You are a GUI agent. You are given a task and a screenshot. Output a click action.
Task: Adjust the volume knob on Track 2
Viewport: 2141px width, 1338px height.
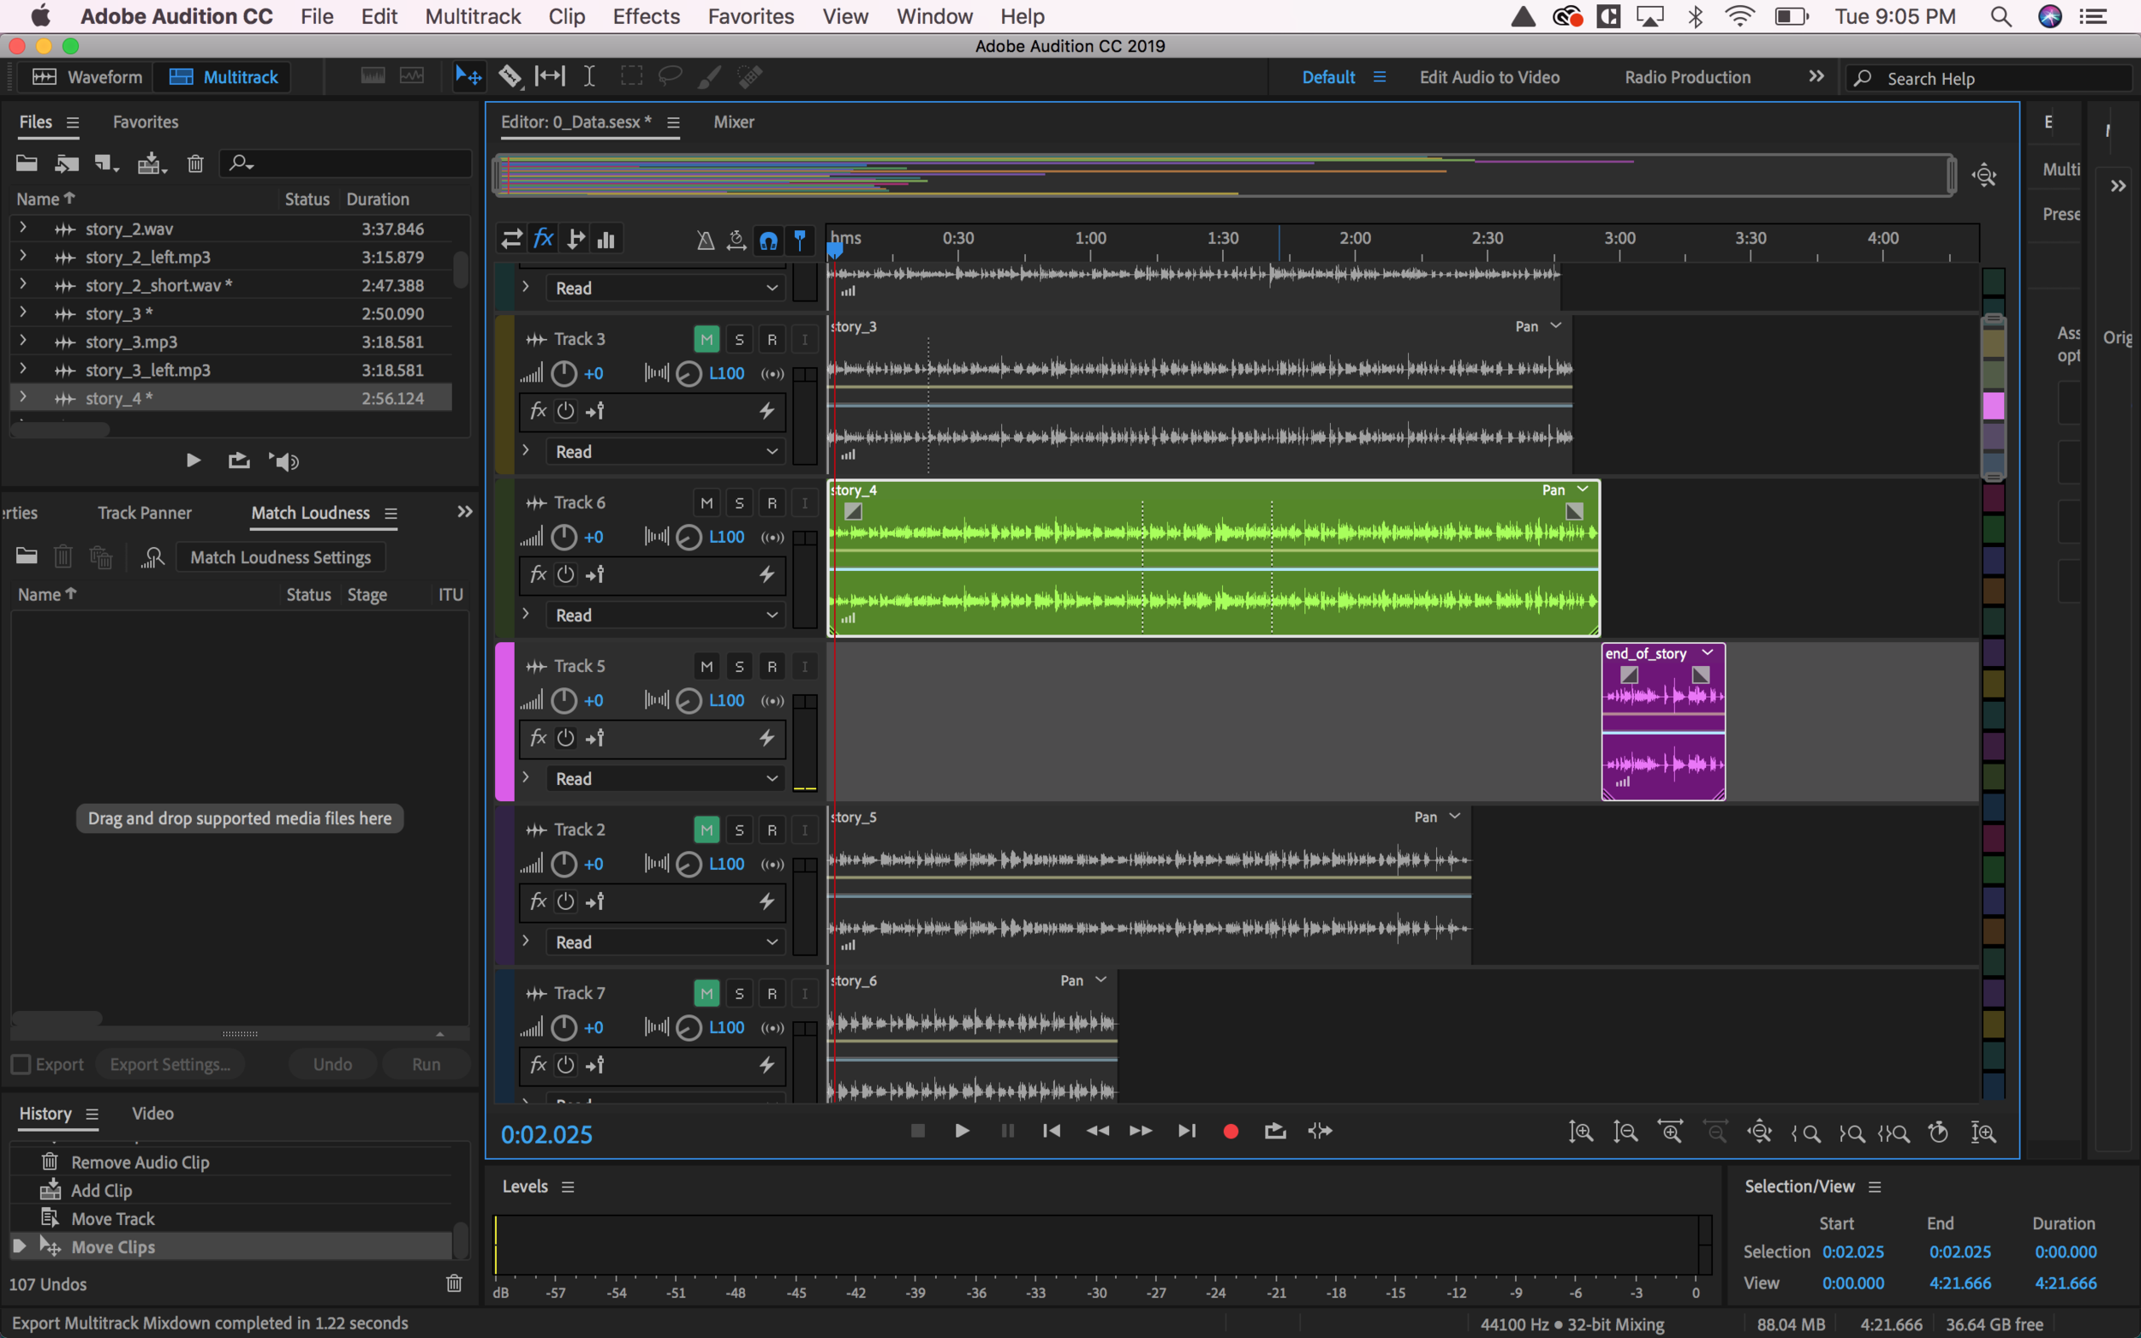click(564, 865)
